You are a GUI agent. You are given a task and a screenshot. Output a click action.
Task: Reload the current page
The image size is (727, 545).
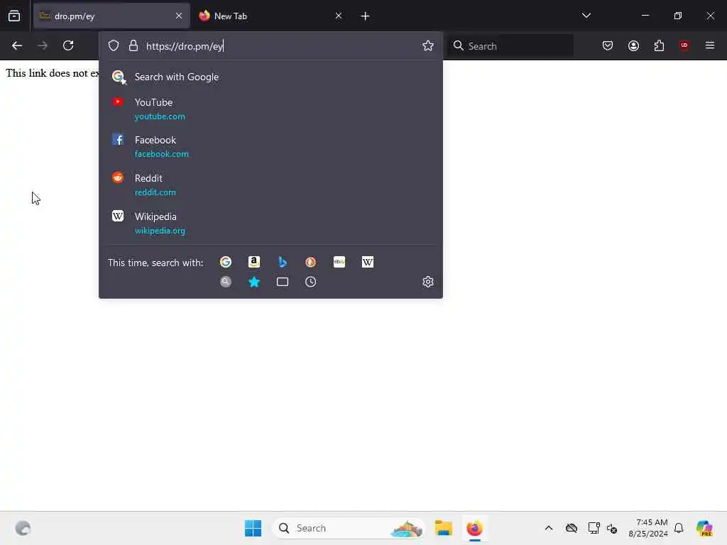coord(68,45)
